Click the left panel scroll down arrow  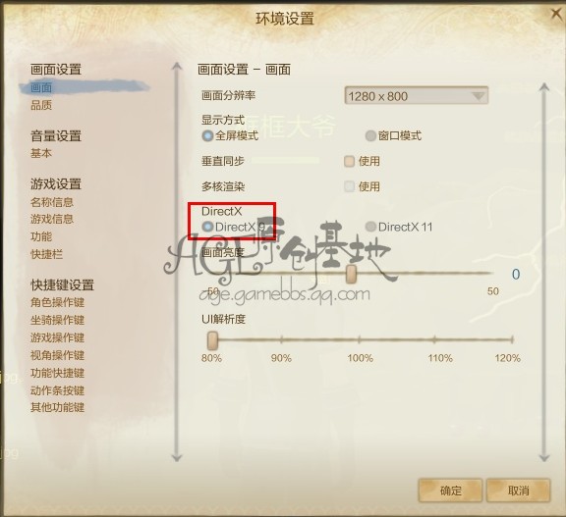177,458
